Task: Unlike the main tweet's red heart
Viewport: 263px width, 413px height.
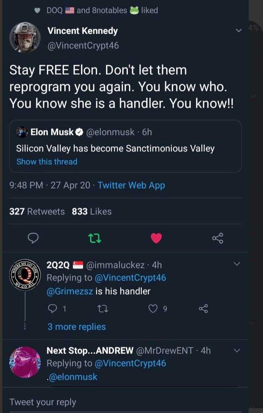Action: click(x=156, y=239)
